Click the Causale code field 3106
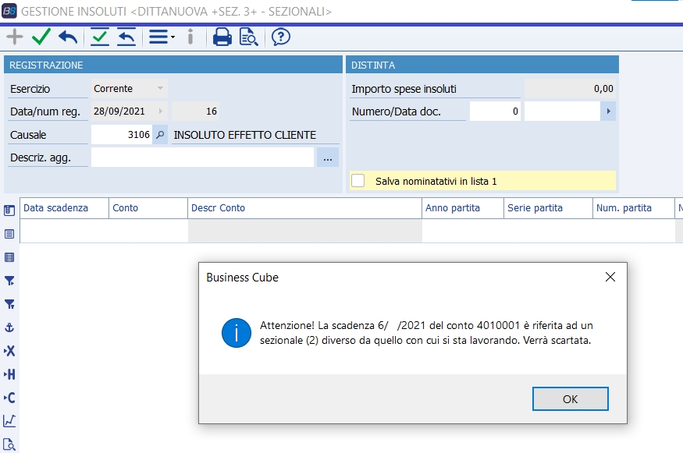 tap(122, 135)
